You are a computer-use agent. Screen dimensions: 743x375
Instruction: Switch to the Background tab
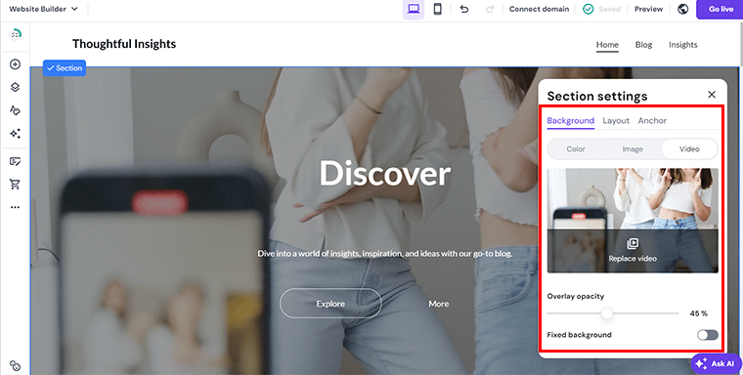pyautogui.click(x=571, y=121)
